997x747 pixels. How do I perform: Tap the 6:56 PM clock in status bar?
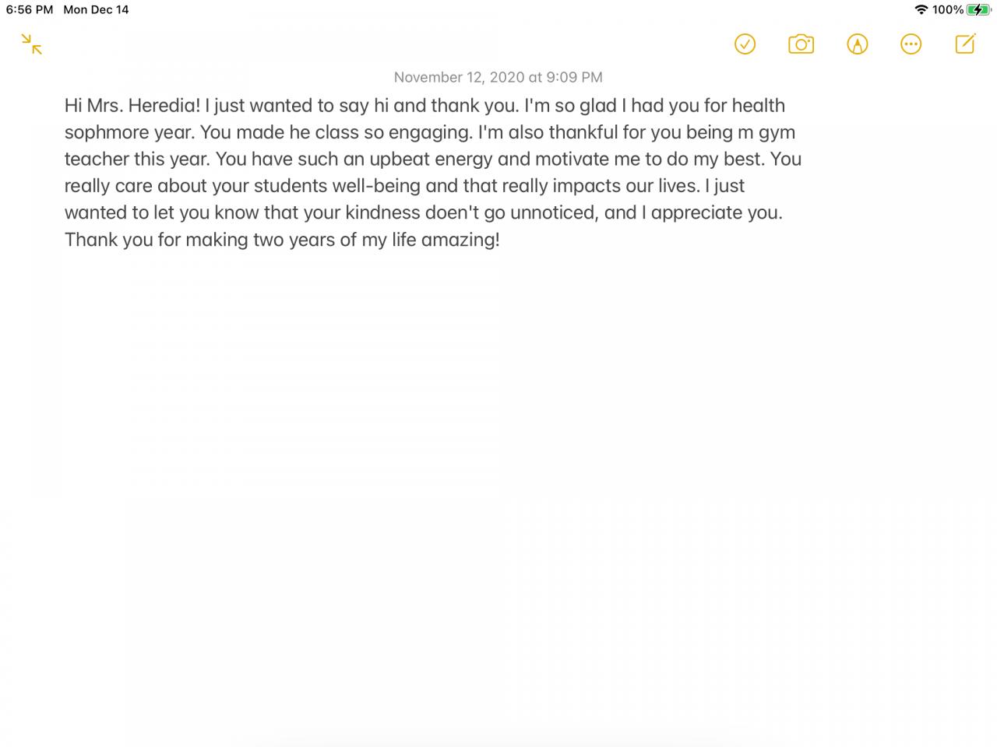[30, 10]
